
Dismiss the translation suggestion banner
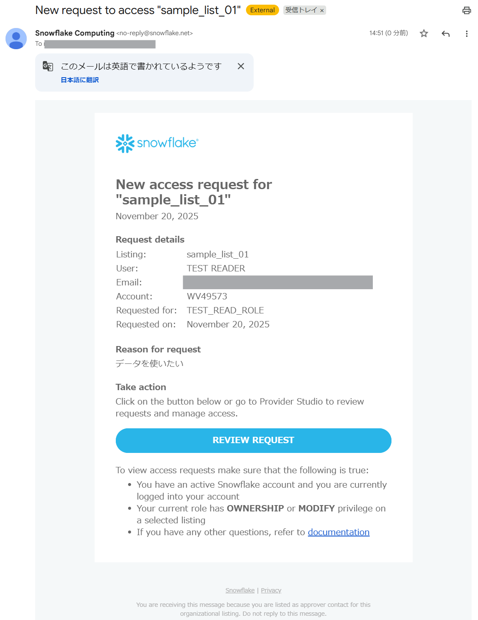pyautogui.click(x=241, y=66)
